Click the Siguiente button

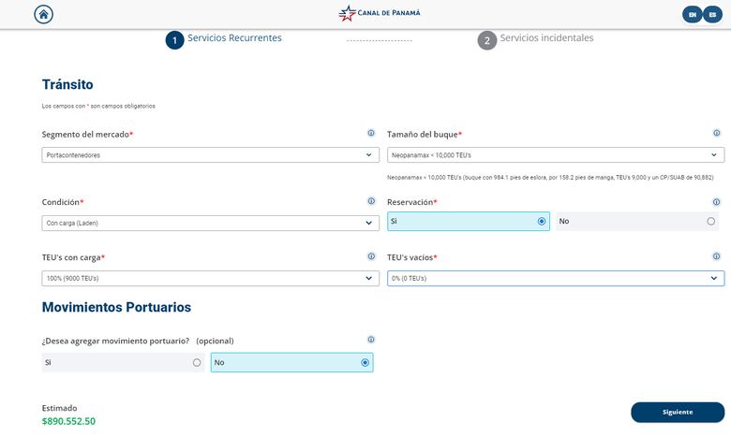[x=677, y=412]
